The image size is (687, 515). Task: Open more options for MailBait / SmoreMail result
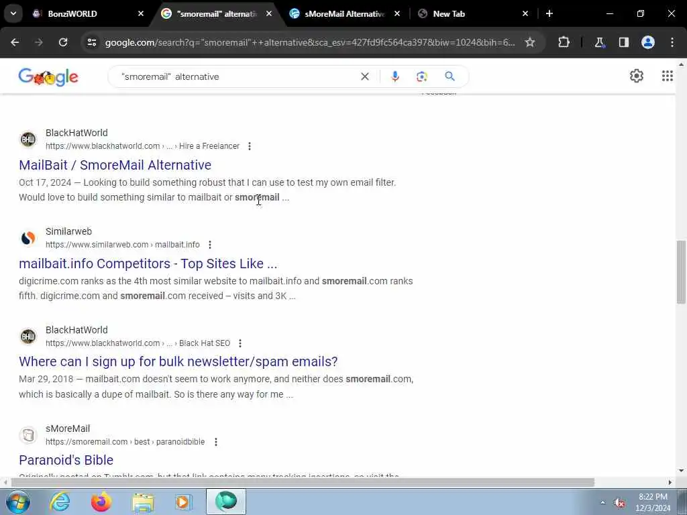click(x=250, y=146)
